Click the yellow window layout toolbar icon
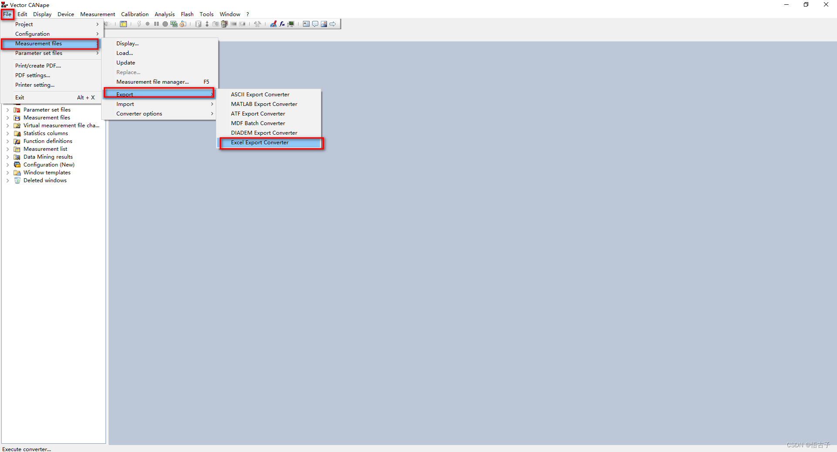The image size is (837, 452). [123, 24]
